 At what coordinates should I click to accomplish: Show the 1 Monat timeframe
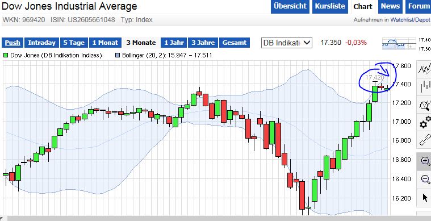(x=105, y=43)
